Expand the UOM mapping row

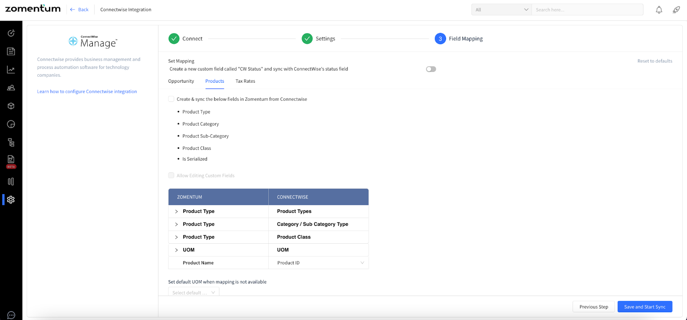coord(176,250)
